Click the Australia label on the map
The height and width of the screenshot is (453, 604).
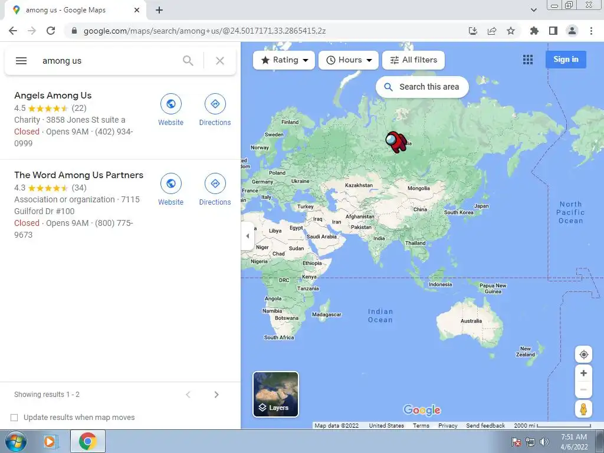(471, 321)
